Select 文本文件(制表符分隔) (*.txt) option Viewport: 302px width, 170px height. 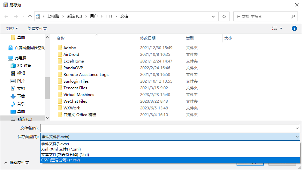[x=65, y=155]
